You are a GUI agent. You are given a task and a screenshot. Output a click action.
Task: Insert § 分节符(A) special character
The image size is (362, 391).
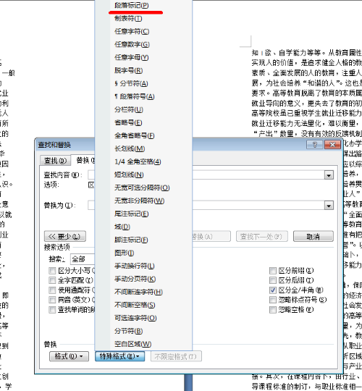[x=131, y=83]
